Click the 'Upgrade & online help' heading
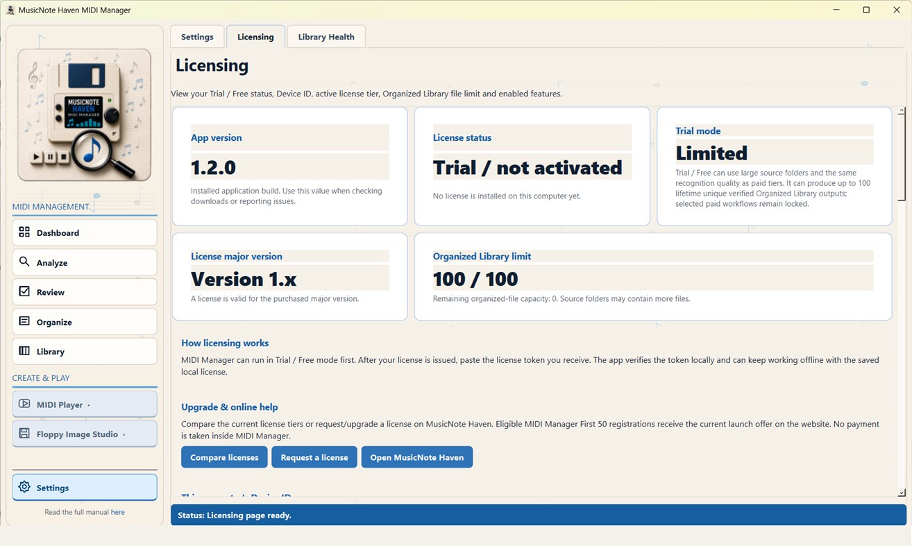912x546 pixels. point(230,407)
